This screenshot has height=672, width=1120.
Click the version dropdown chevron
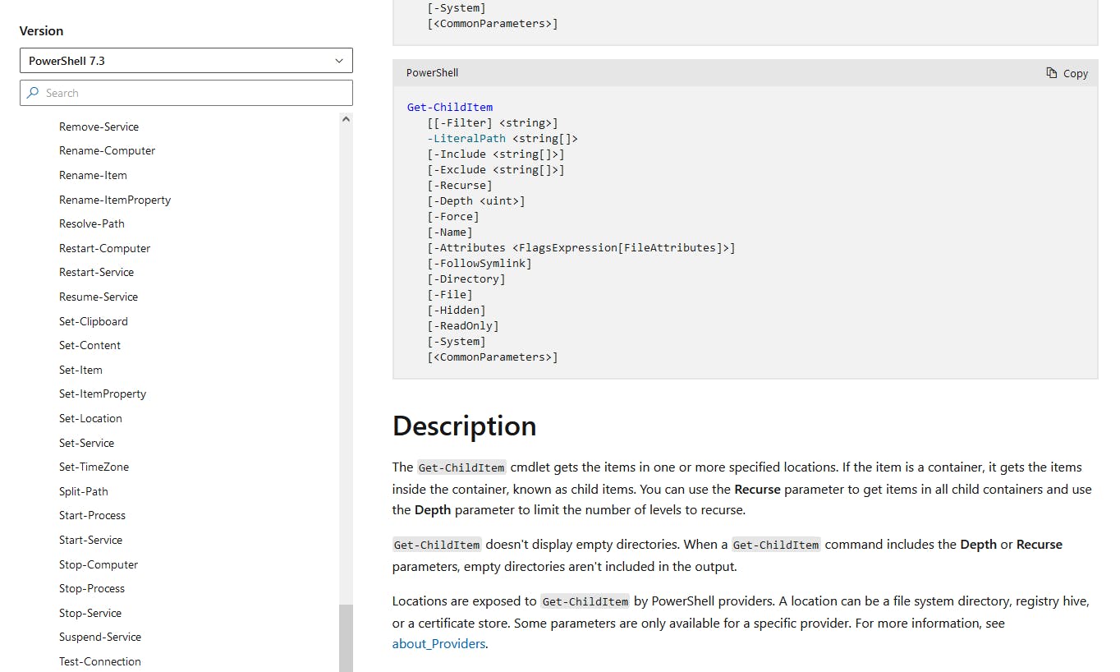(x=339, y=61)
